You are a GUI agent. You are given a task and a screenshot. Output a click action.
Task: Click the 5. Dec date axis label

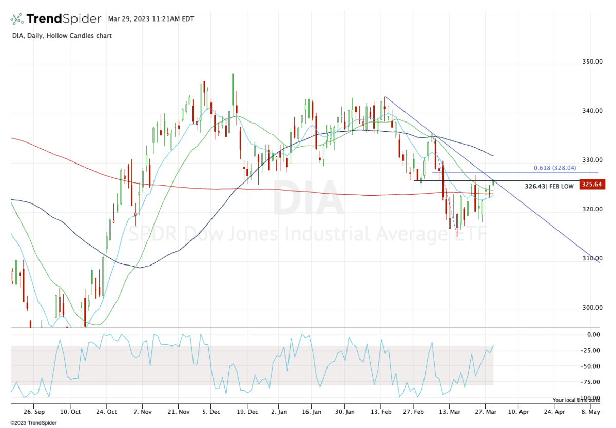point(211,412)
